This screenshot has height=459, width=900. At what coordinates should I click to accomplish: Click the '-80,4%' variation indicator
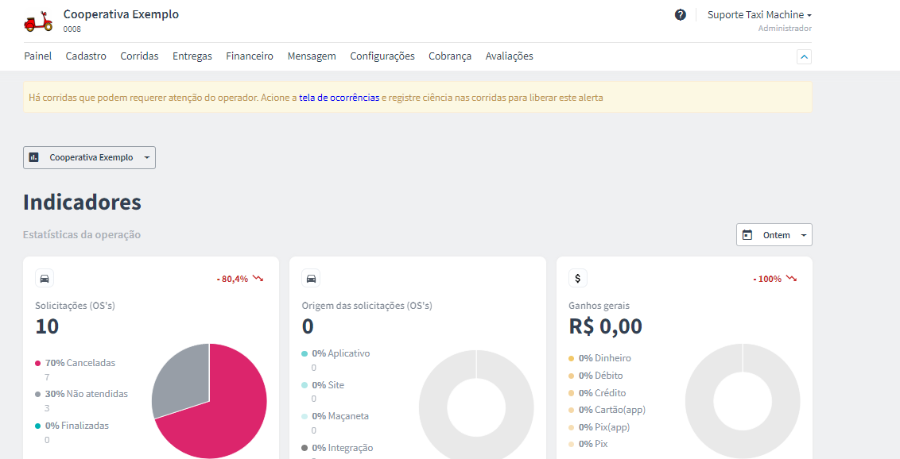(232, 279)
